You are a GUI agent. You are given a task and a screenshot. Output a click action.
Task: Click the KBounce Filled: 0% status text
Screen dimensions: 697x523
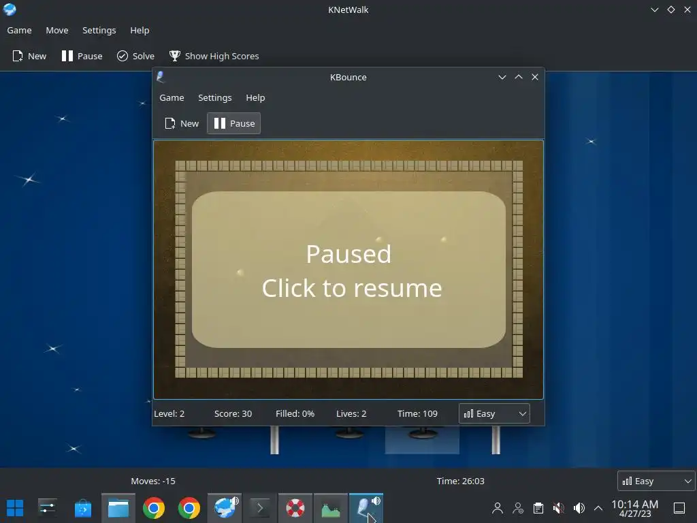pos(295,413)
